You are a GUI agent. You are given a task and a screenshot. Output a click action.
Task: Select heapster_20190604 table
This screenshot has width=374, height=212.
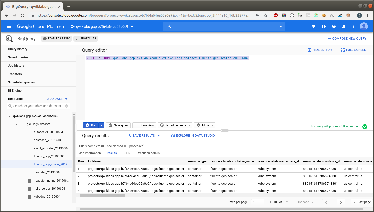pyautogui.click(x=47, y=172)
